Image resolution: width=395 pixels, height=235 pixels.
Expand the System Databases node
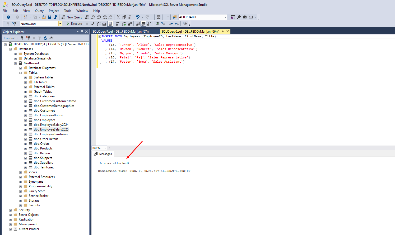coord(15,54)
